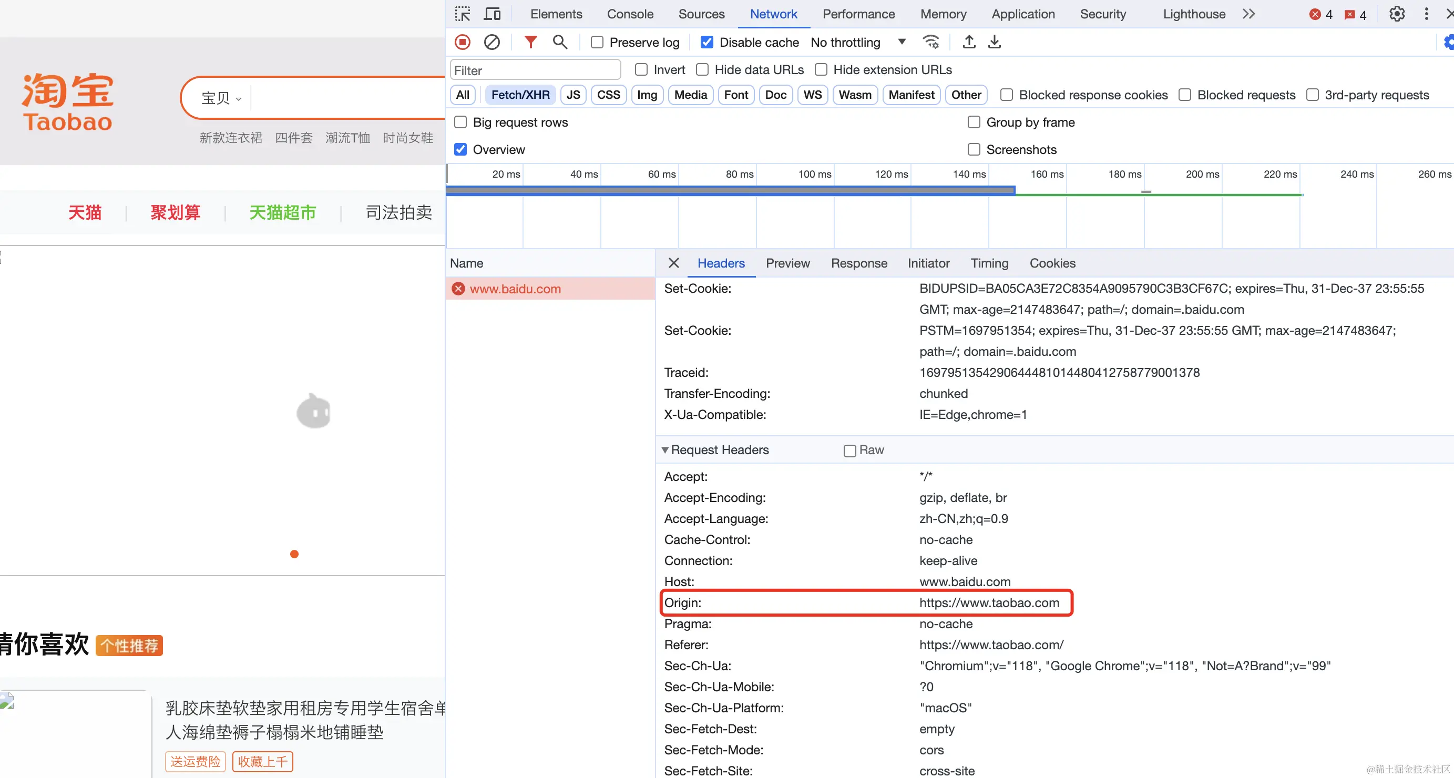Enable the Preserve log checkbox
The height and width of the screenshot is (778, 1454).
point(597,43)
